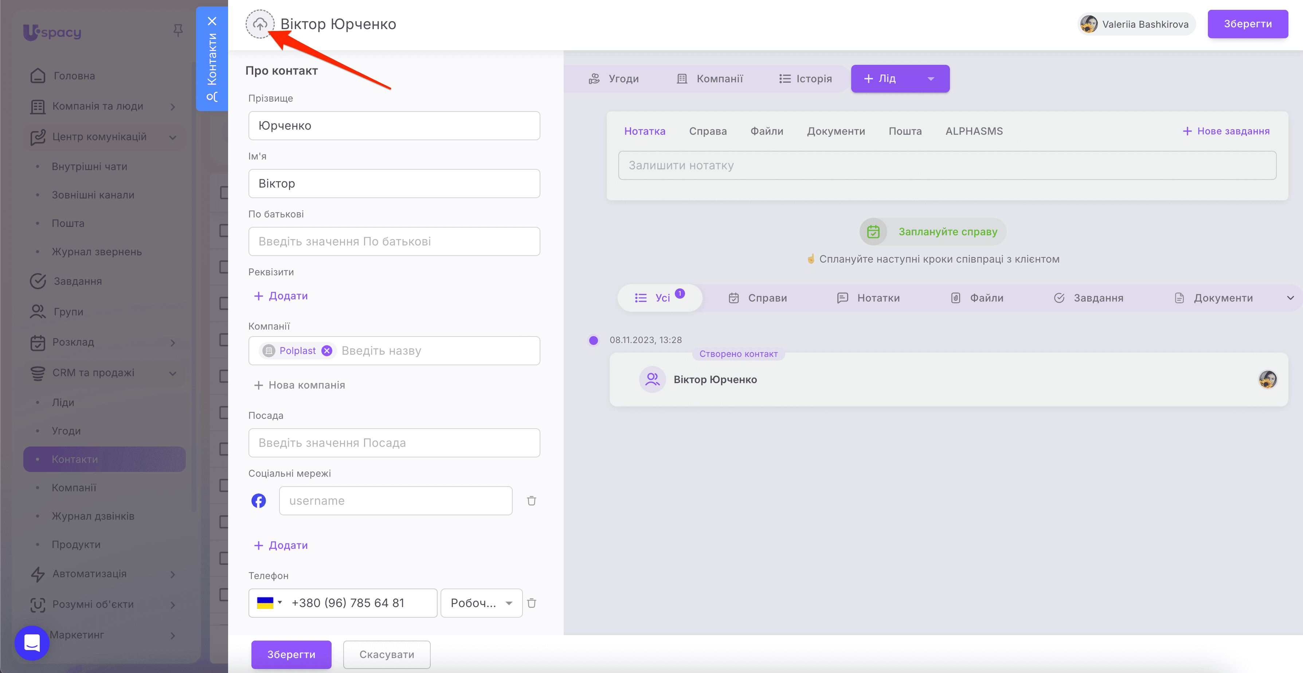Click the Скасувати button
1303x673 pixels.
point(387,654)
